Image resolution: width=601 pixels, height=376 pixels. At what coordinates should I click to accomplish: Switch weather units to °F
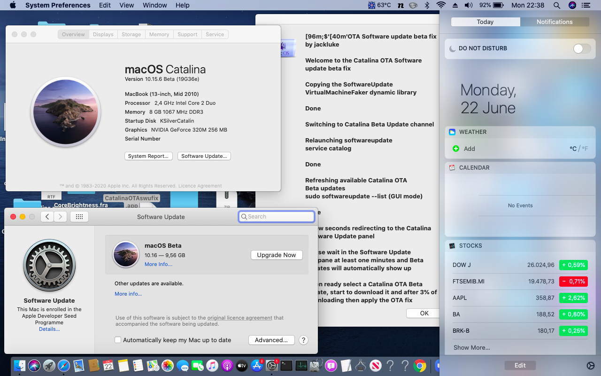[585, 149]
